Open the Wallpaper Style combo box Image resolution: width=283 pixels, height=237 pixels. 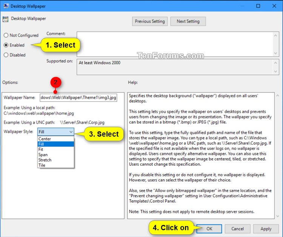[56, 132]
